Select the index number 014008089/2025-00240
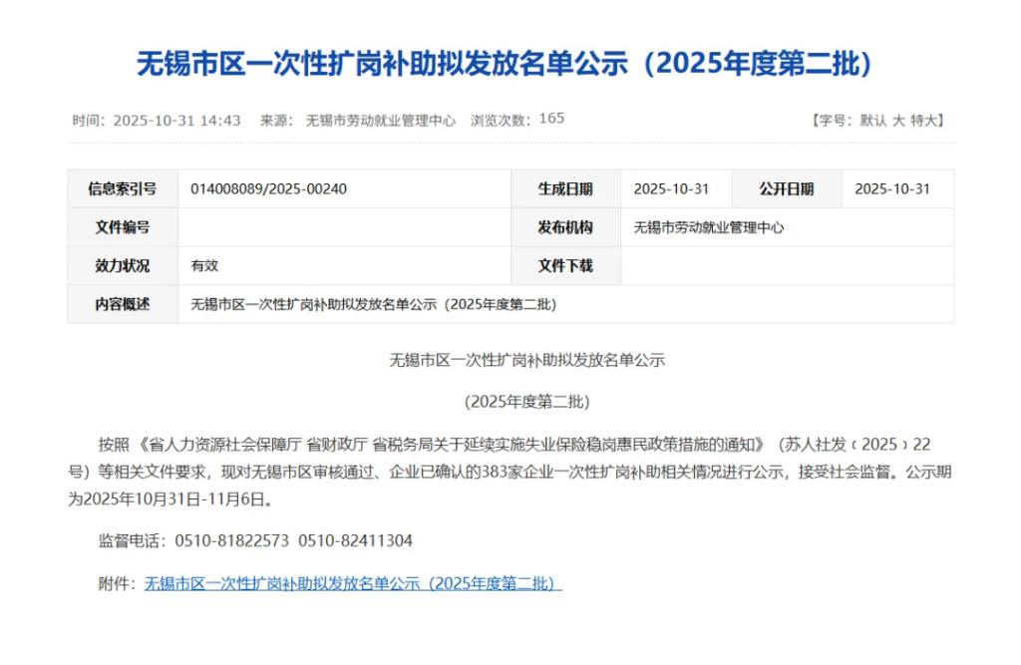 (268, 189)
